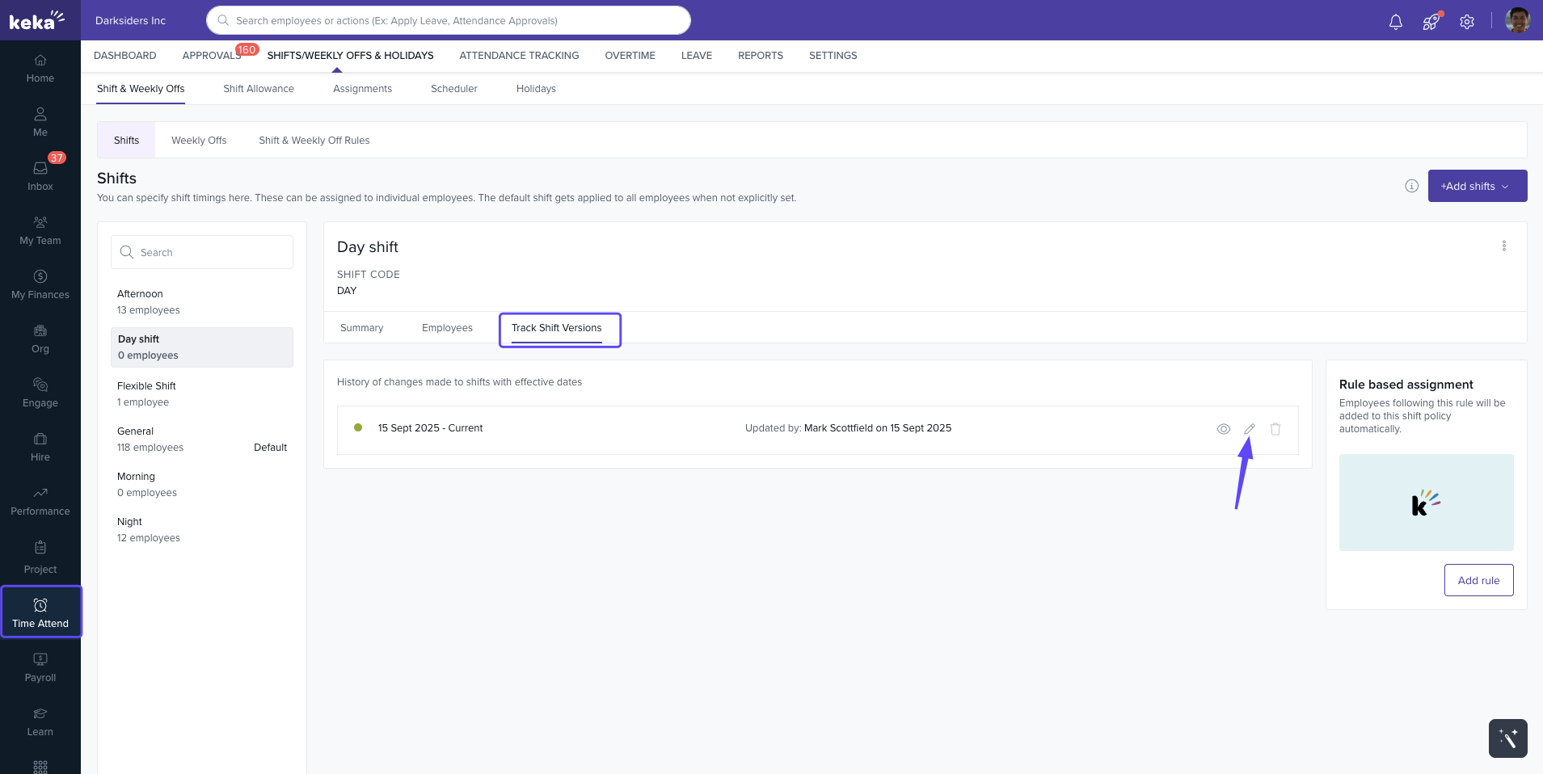Open the Weekly Offs tab
The height and width of the screenshot is (774, 1543).
pos(199,141)
